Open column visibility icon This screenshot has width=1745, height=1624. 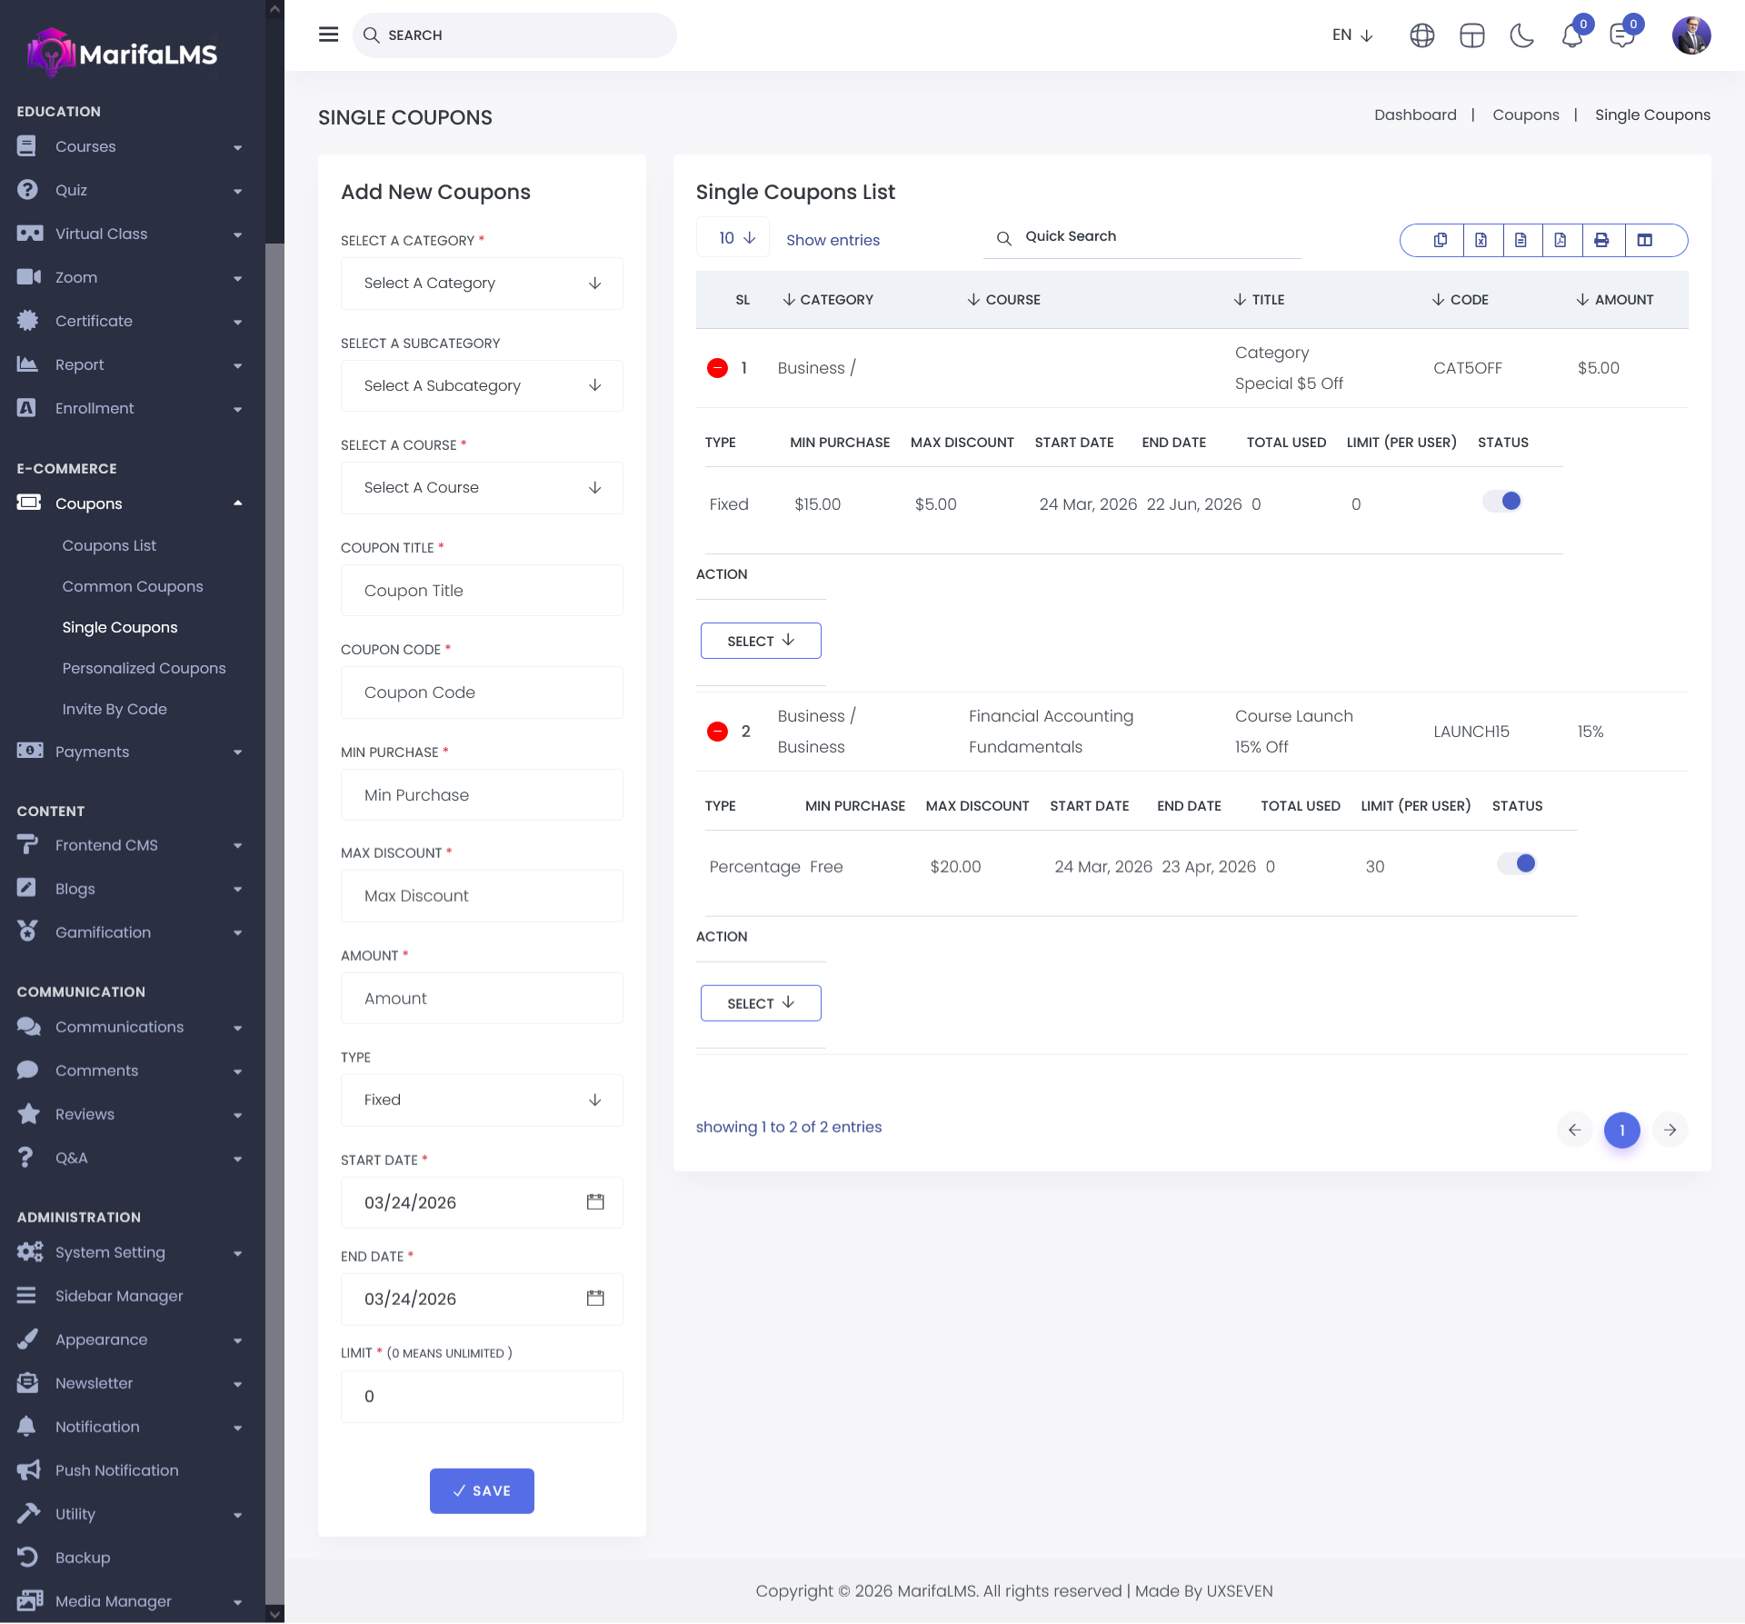1645,240
